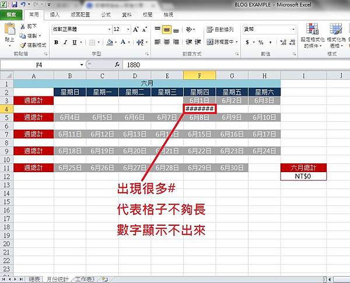Expand the fill color dropdown arrow

pos(116,42)
